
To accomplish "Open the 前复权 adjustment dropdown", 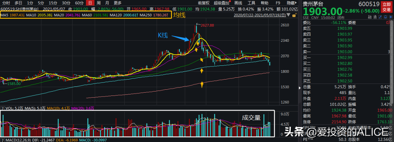I will tap(204, 3).
